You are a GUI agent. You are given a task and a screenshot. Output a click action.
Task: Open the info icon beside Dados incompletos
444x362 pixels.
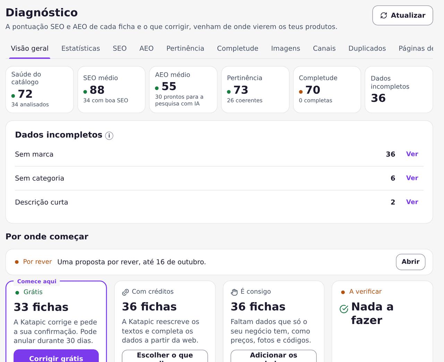coord(109,135)
